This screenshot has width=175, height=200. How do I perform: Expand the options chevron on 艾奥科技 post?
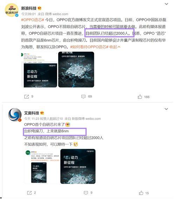click(166, 109)
